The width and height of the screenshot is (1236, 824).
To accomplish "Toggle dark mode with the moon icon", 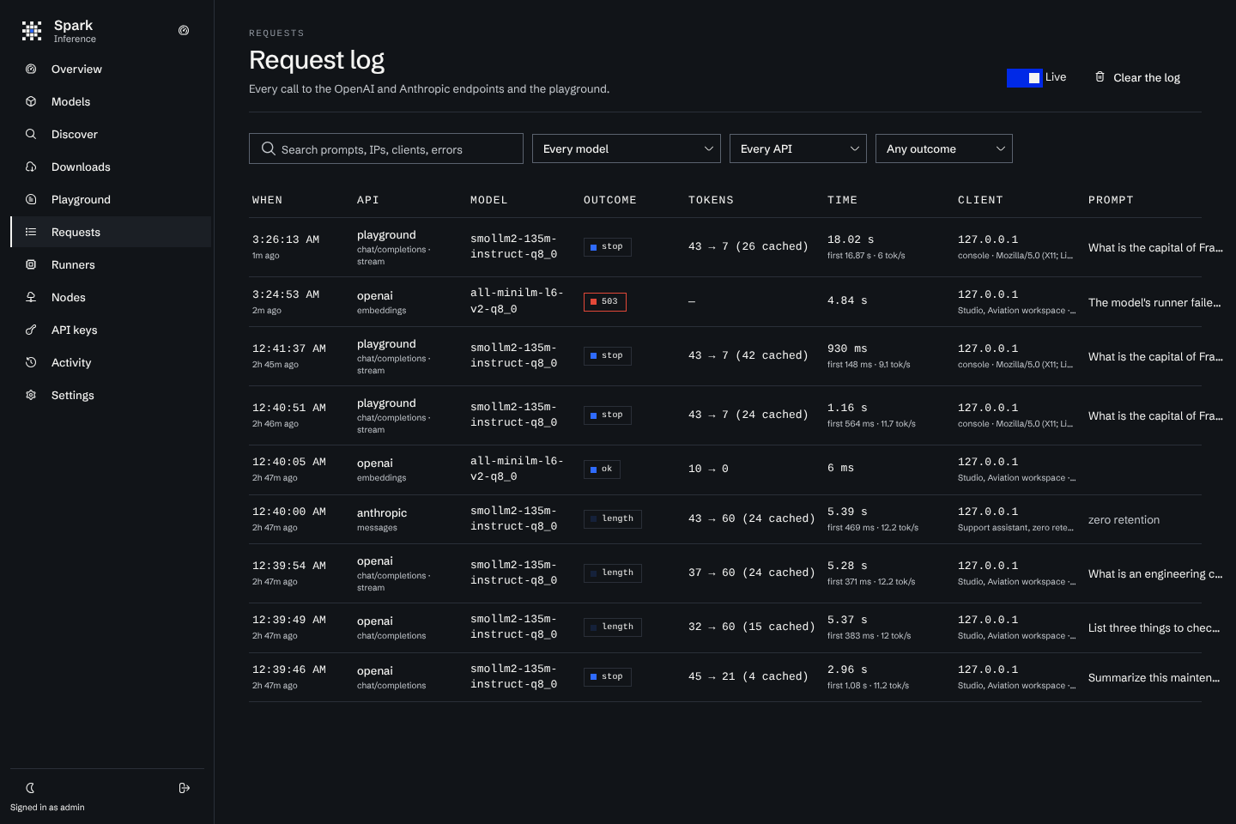I will 30,788.
